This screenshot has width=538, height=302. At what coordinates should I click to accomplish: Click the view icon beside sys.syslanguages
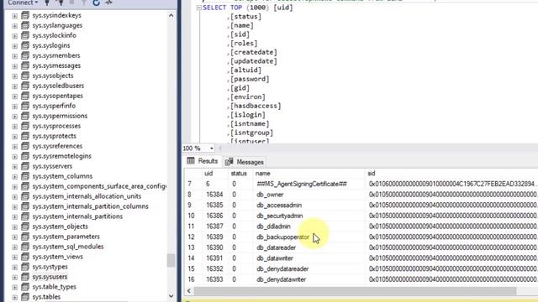pyautogui.click(x=25, y=25)
